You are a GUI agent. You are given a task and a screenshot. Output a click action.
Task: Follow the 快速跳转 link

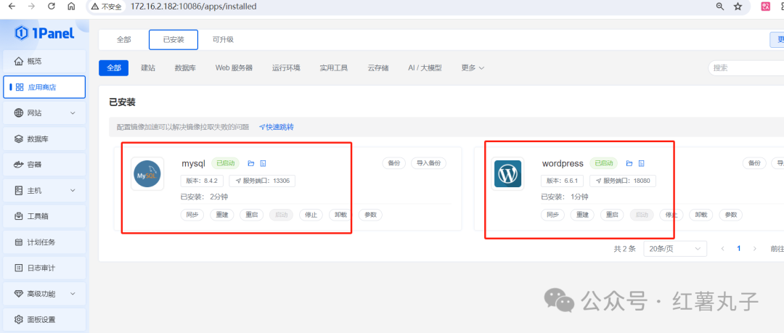(277, 127)
